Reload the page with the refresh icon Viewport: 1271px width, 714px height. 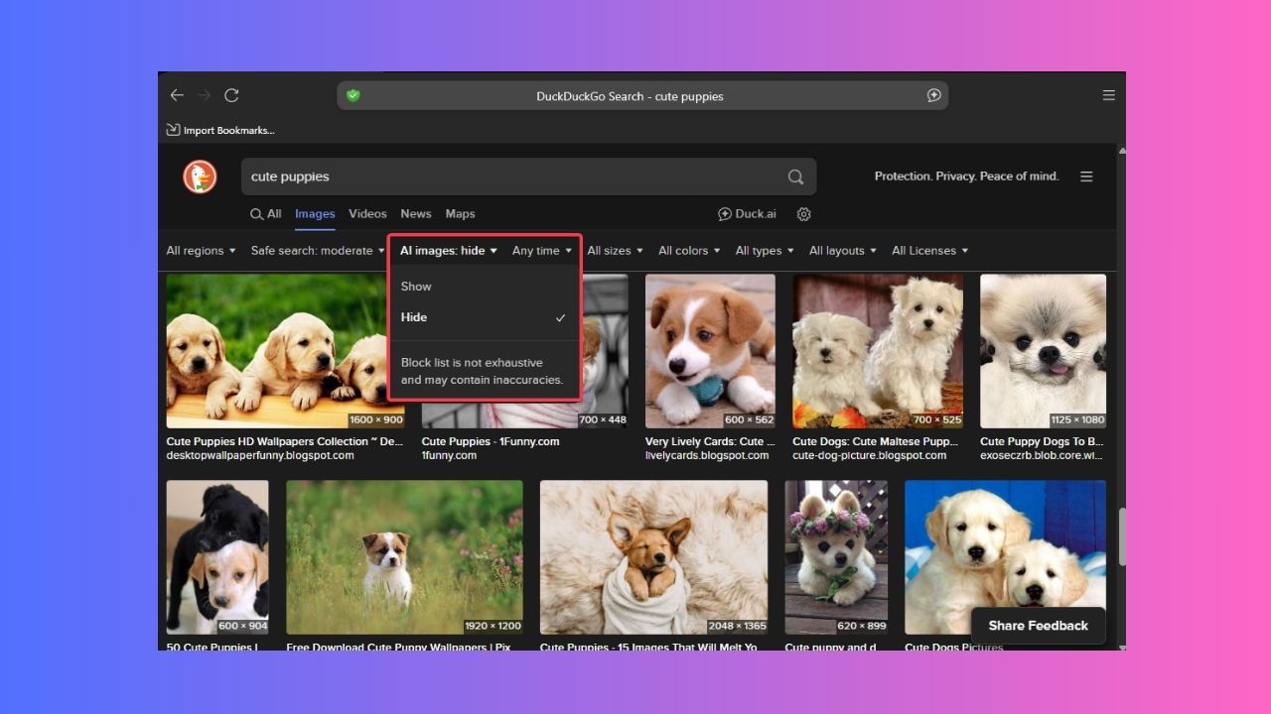(232, 95)
